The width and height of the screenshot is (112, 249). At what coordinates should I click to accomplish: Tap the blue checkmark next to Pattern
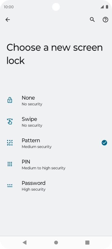(x=104, y=143)
